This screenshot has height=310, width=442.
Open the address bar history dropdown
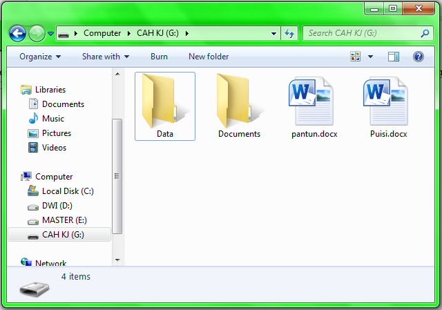point(273,34)
